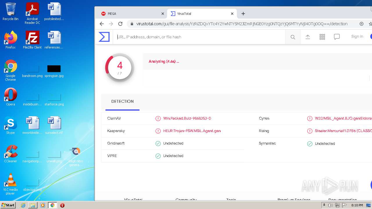Launch Acrobat Reader DC desktop shortcut
This screenshot has height=209, width=372.
[32, 13]
